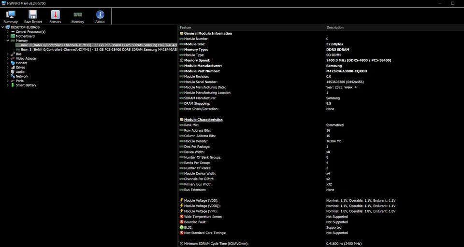Expand the Monitor tree node

(x=8, y=63)
